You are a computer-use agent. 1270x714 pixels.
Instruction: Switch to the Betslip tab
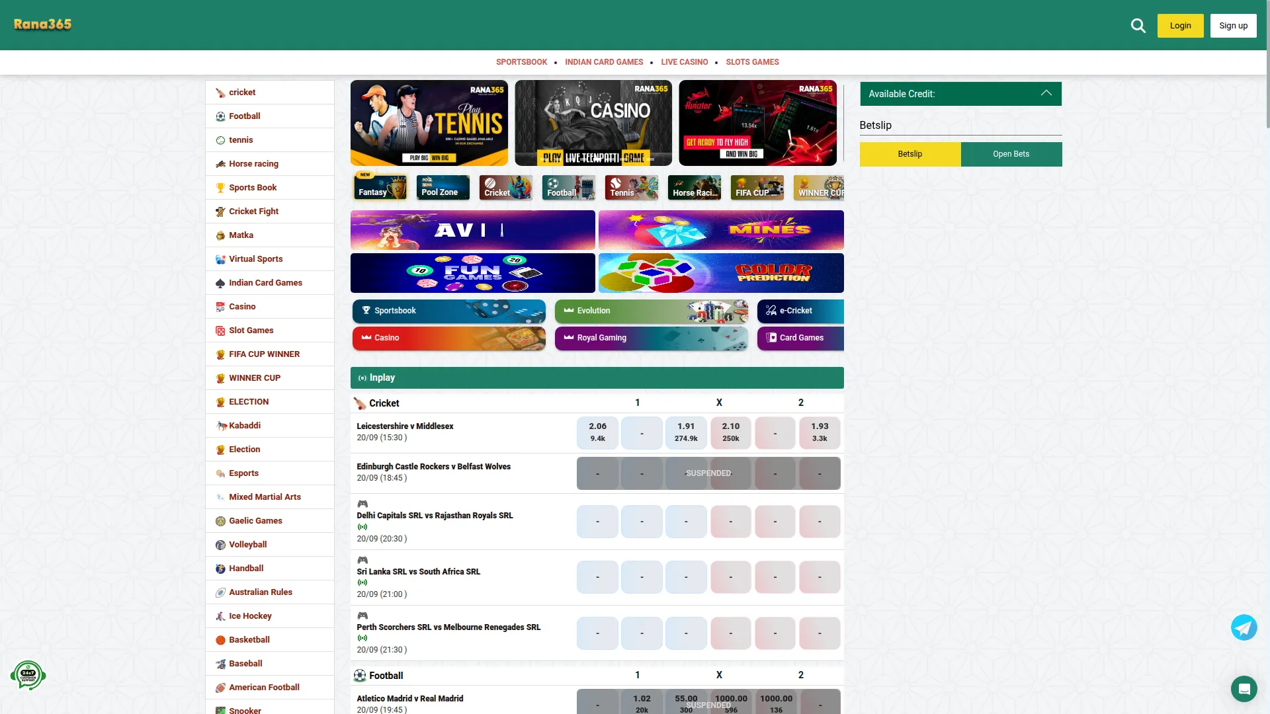click(910, 154)
